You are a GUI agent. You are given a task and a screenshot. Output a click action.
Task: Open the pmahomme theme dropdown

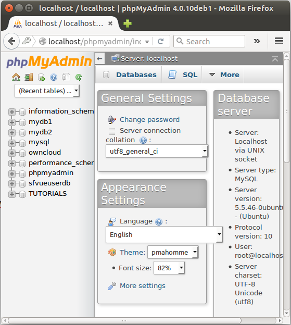173,252
